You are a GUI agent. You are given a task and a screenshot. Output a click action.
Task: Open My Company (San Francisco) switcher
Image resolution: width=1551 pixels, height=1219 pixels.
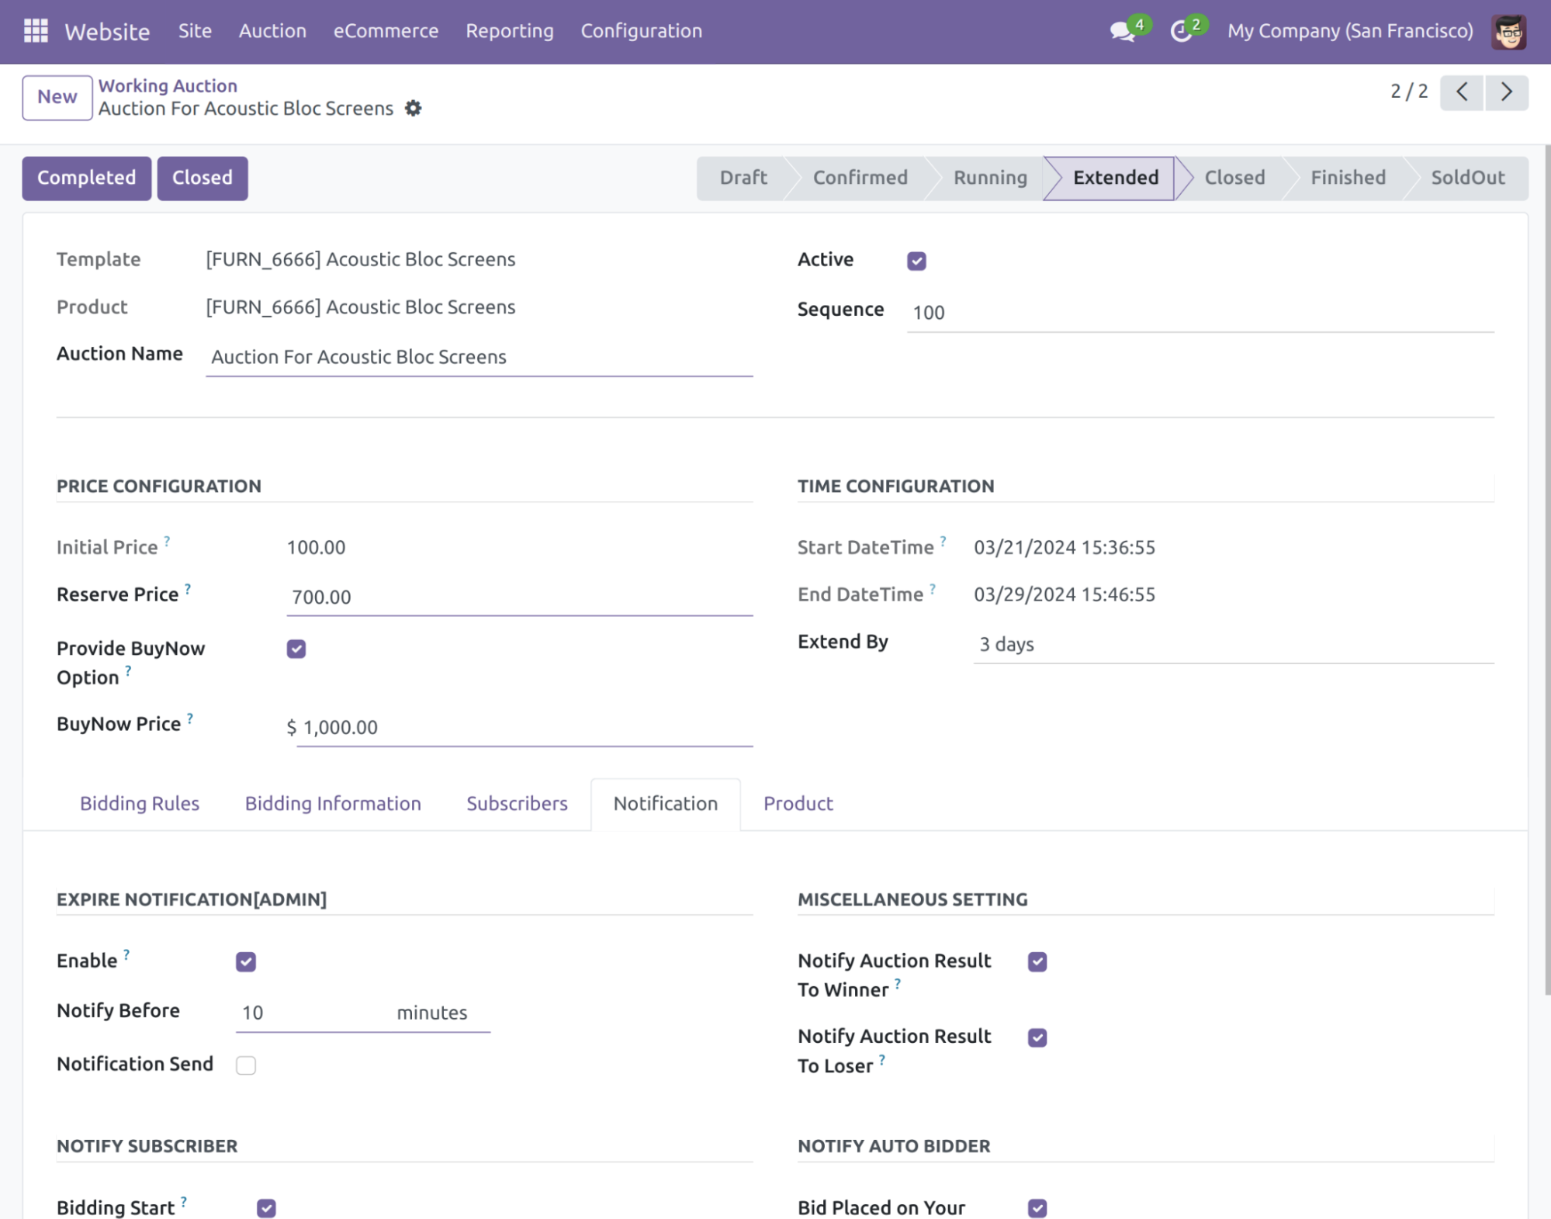[1350, 31]
